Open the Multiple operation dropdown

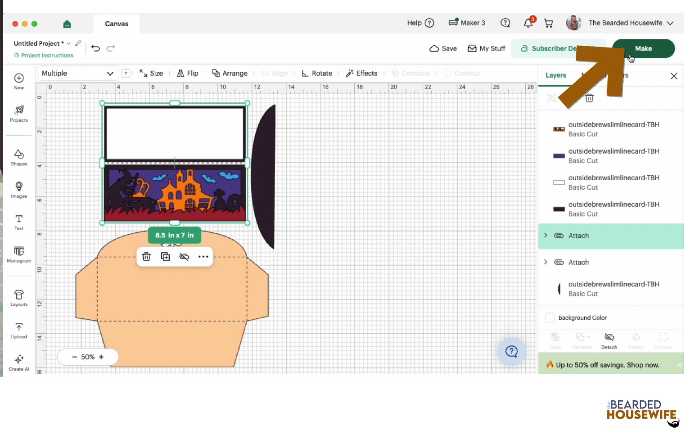pyautogui.click(x=78, y=73)
